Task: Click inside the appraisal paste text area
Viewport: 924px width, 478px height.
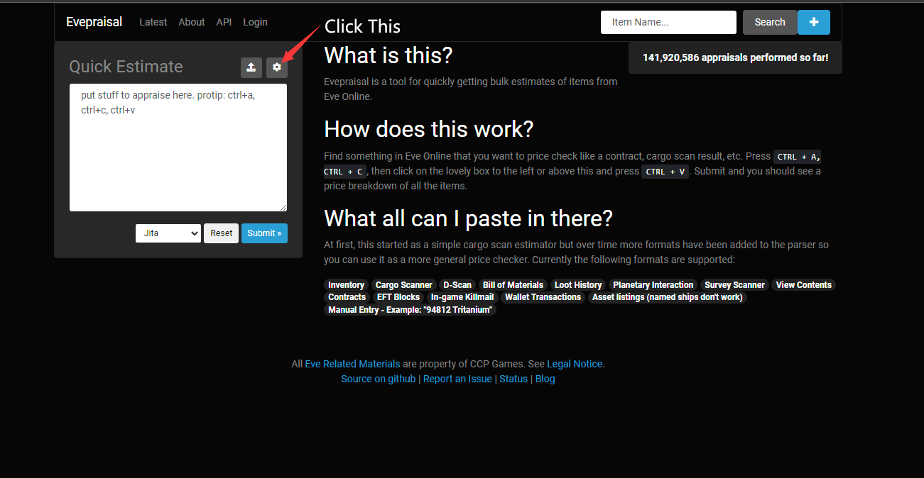Action: click(x=178, y=148)
